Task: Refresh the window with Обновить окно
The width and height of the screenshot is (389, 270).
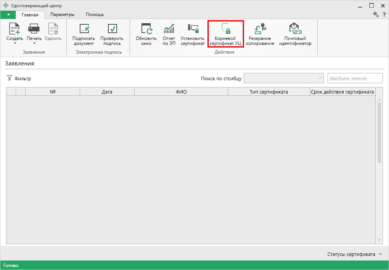Action: click(146, 29)
